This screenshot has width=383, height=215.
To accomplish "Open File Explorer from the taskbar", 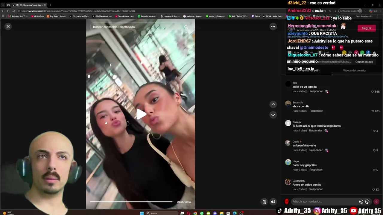I will (x=221, y=213).
